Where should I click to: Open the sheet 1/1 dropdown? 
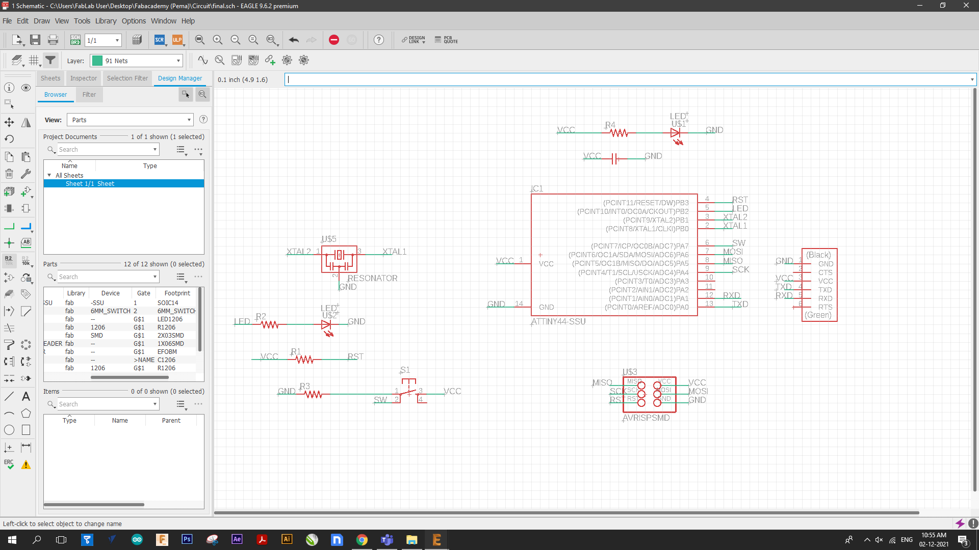point(117,40)
